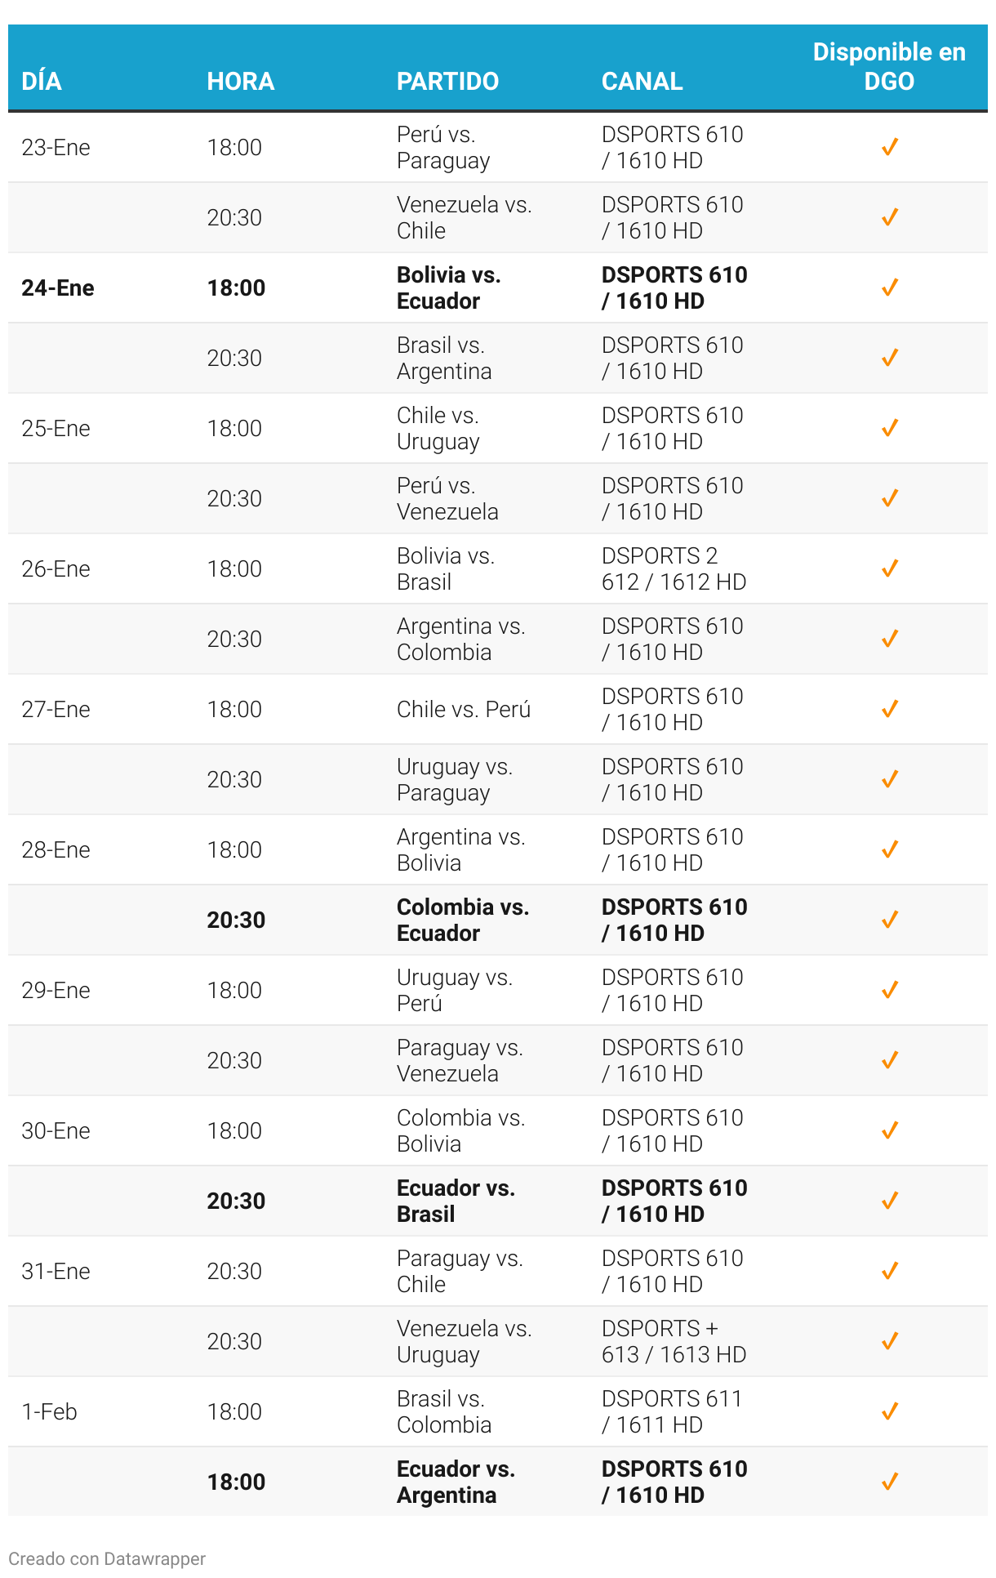Screen dimensions: 996x1578
Task: Select the Ecuador vs. Brasil match cell
Action: (x=456, y=1201)
